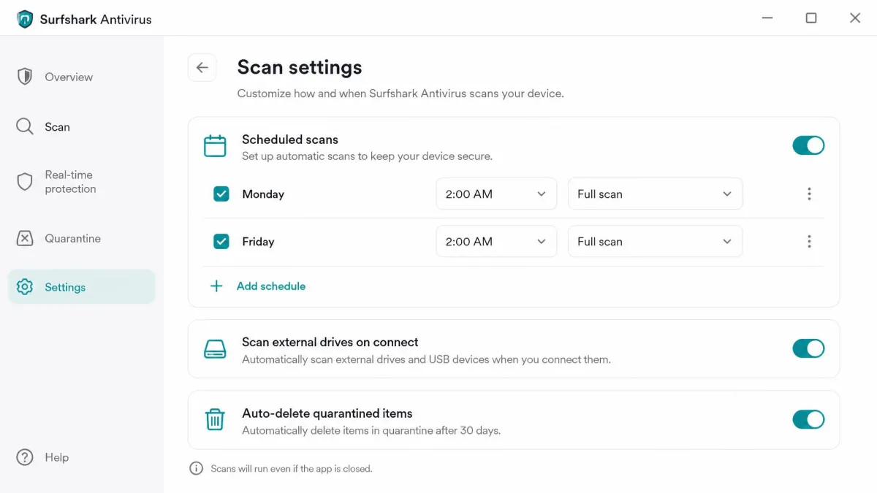Click 'Scans will run even if the app is closed' note
Image resolution: width=877 pixels, height=493 pixels.
[x=292, y=469]
